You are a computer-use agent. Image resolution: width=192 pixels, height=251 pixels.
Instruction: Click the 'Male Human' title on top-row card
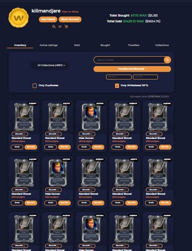[86, 138]
